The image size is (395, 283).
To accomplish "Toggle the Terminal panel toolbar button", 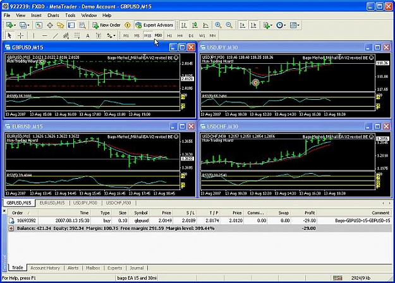I will (x=71, y=25).
